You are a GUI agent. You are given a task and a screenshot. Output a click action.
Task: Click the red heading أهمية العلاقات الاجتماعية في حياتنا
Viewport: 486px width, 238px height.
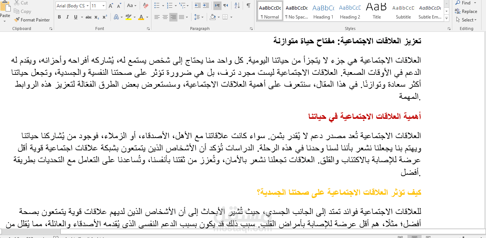tap(364, 117)
